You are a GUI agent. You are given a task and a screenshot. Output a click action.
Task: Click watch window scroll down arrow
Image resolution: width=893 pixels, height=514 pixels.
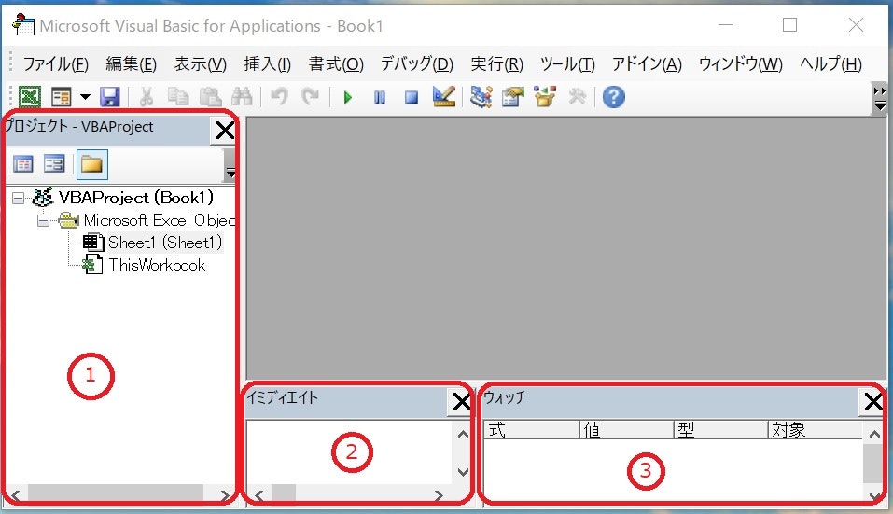click(874, 494)
